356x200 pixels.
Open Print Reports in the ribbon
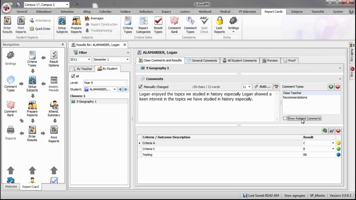point(21,25)
